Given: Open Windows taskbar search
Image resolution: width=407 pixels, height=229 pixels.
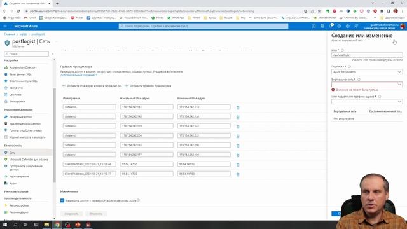Looking at the screenshot, I should [x=15, y=225].
